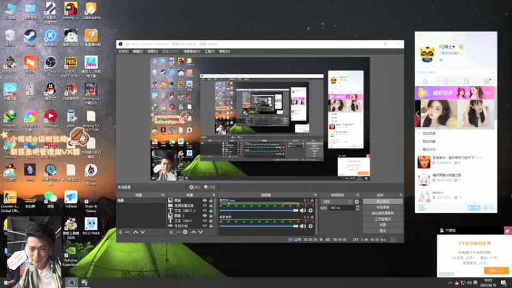512x288 pixels.
Task: Open the Scene Collection menu in OBS
Action: point(191,51)
